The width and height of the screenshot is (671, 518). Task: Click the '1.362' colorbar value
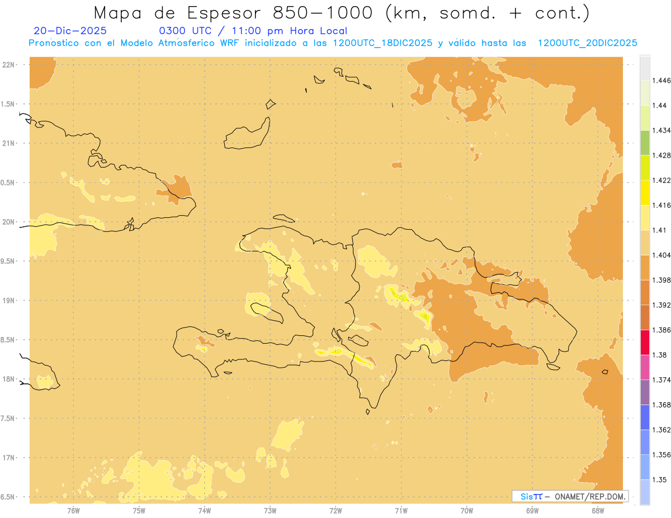pyautogui.click(x=661, y=430)
